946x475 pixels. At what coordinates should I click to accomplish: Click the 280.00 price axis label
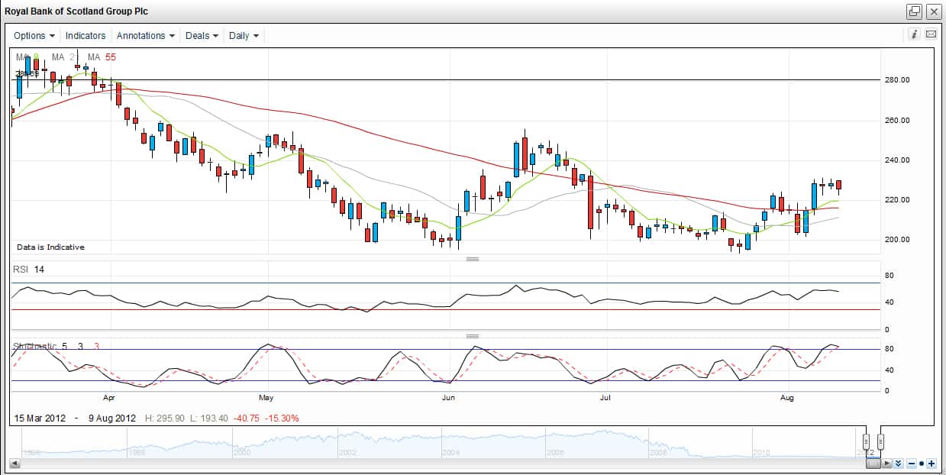click(897, 80)
